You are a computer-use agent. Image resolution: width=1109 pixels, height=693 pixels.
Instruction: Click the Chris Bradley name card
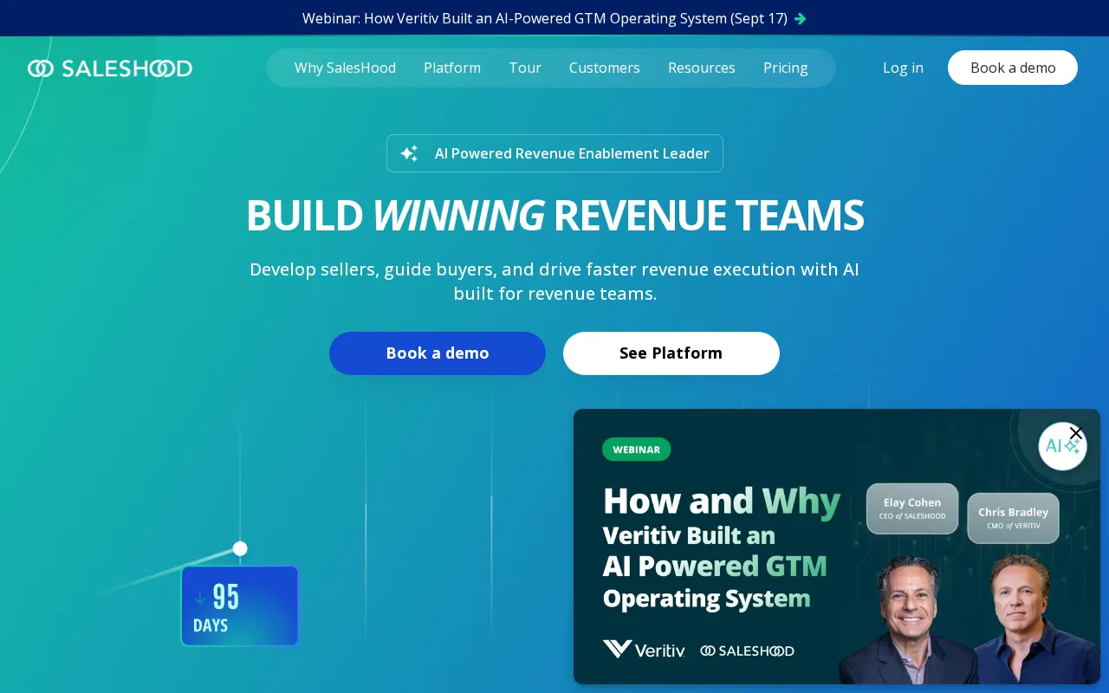click(x=1014, y=518)
